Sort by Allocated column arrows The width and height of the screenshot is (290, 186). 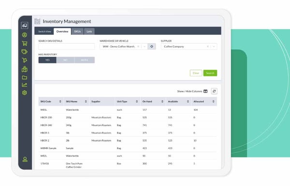tap(214, 101)
